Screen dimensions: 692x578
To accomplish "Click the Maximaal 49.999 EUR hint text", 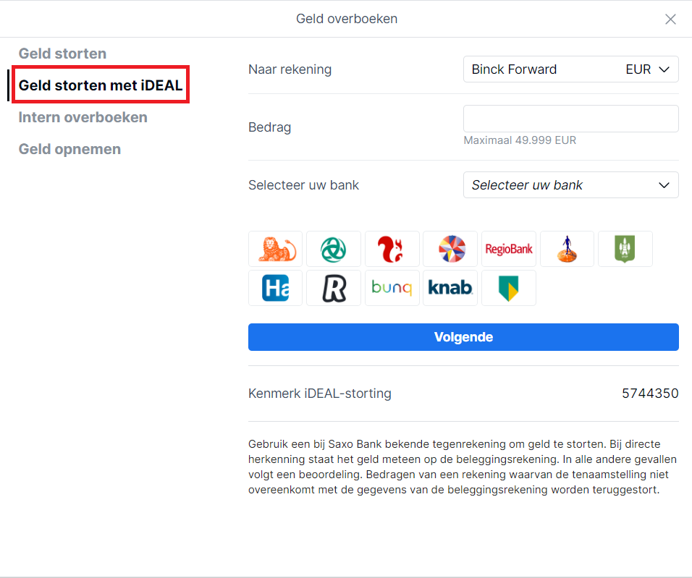I will (520, 140).
